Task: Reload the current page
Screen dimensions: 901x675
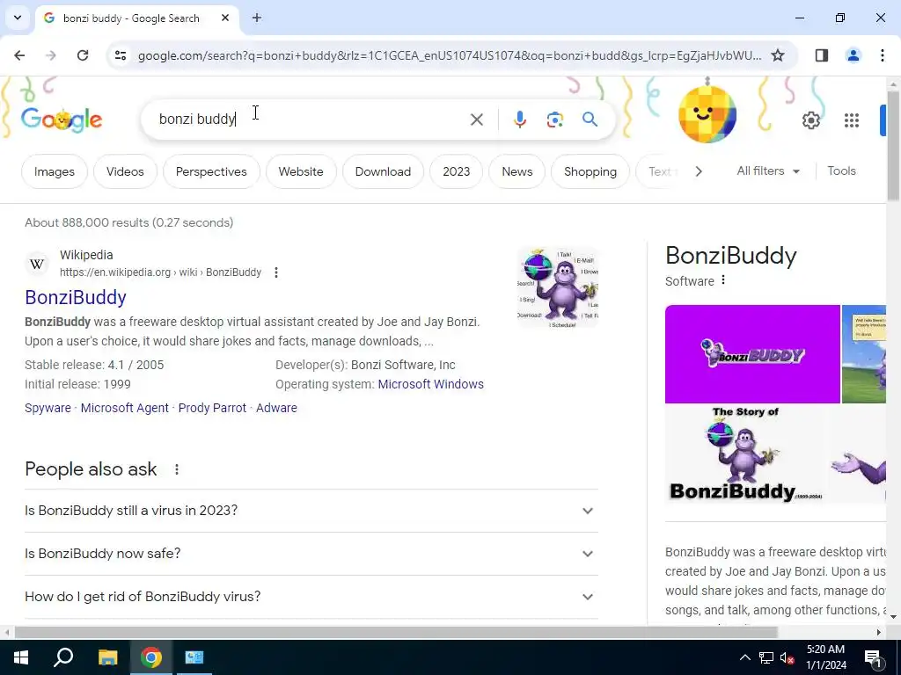Action: pos(83,55)
